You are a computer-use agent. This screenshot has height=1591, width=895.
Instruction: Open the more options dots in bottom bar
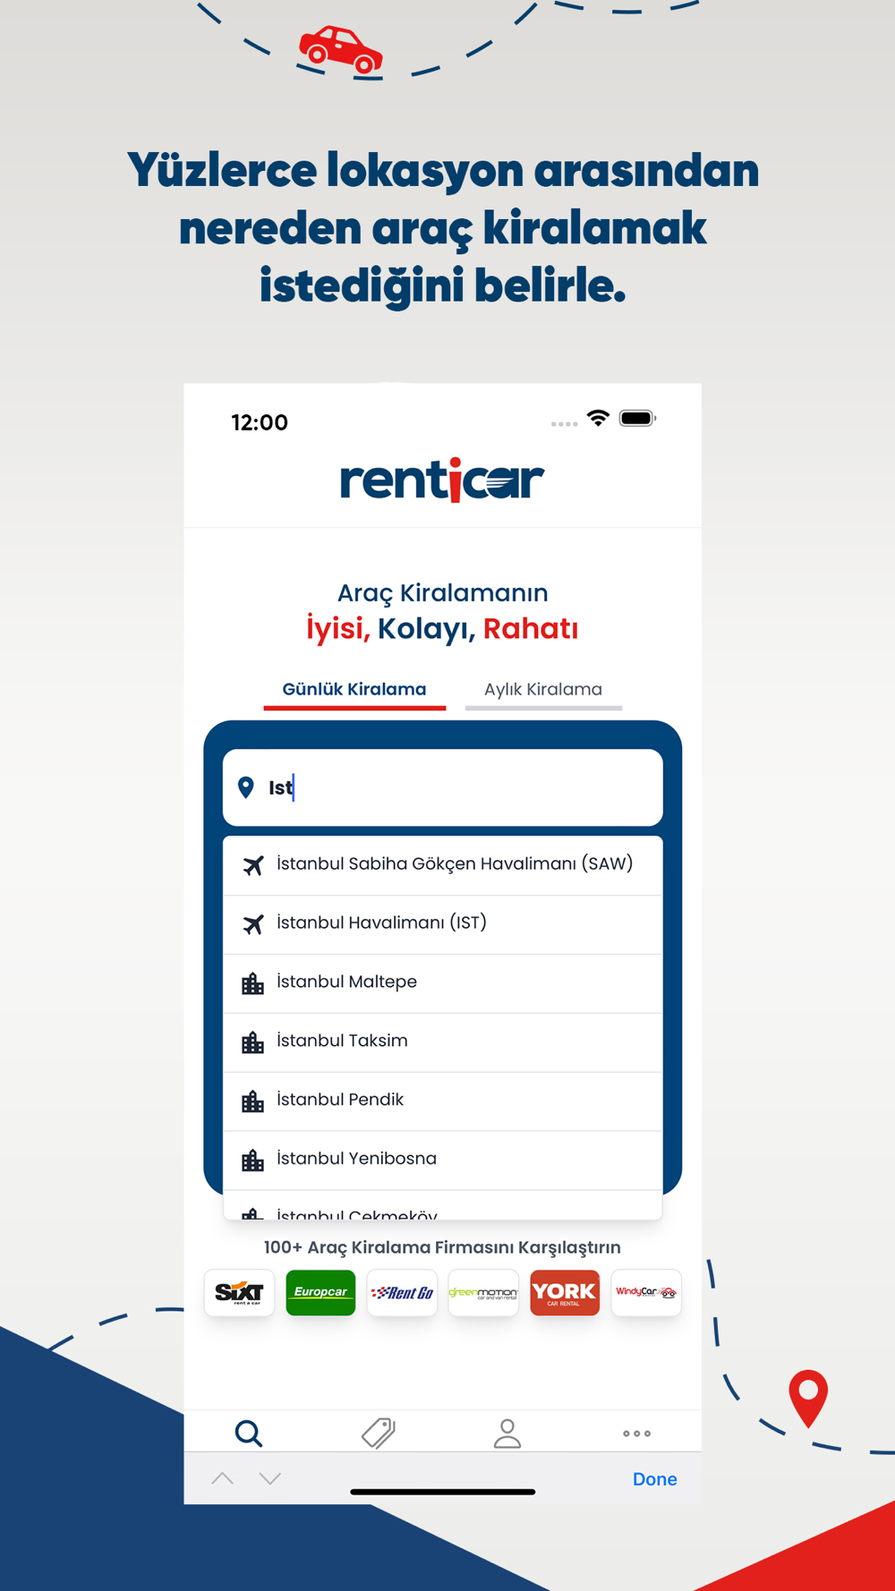(637, 1434)
